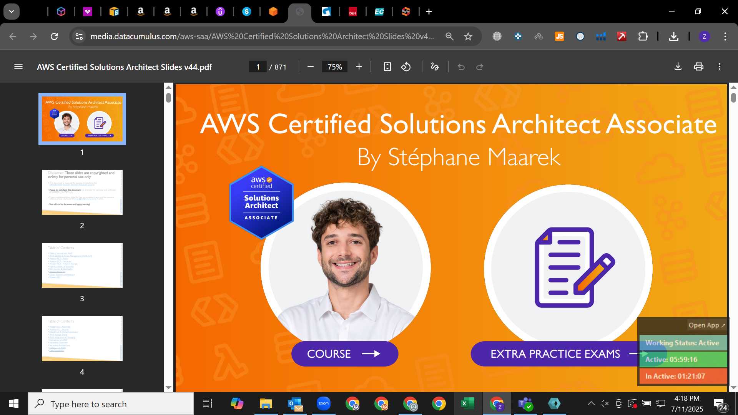Print the PDF document
Image resolution: width=738 pixels, height=415 pixels.
point(699,67)
